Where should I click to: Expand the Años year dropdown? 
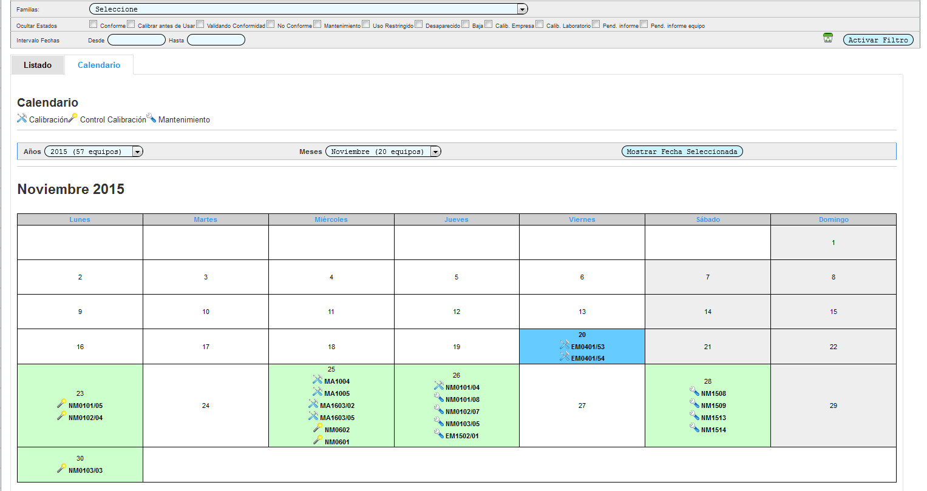click(93, 152)
